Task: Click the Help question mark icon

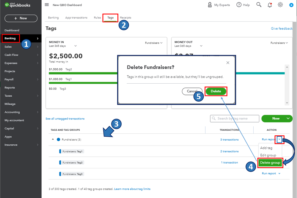Action: (239, 5)
